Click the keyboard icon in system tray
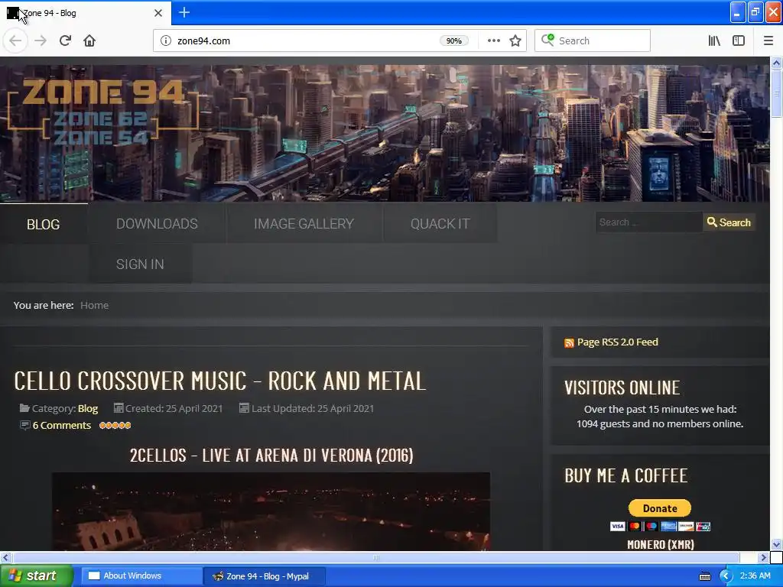This screenshot has width=783, height=587. point(704,576)
